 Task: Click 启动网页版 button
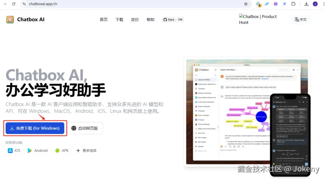click(85, 128)
